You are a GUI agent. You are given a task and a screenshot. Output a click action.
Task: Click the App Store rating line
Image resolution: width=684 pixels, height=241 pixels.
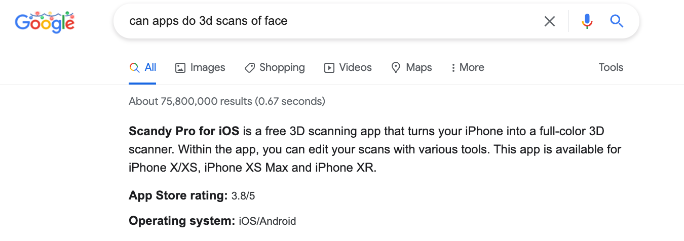point(192,196)
